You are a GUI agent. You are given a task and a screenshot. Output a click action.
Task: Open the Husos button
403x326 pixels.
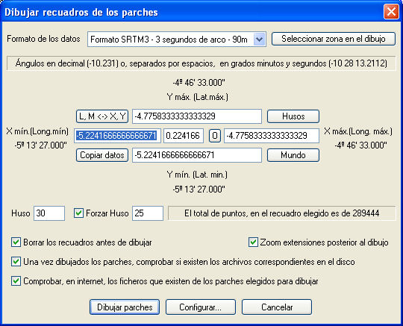pos(293,116)
